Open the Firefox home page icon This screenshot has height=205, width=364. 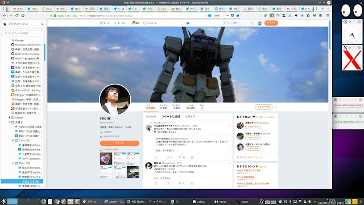23,15
